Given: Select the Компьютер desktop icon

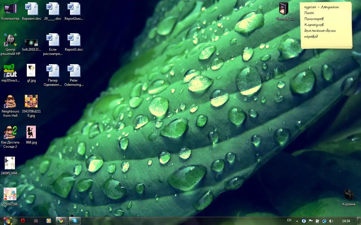Looking at the screenshot, I should 10,11.
